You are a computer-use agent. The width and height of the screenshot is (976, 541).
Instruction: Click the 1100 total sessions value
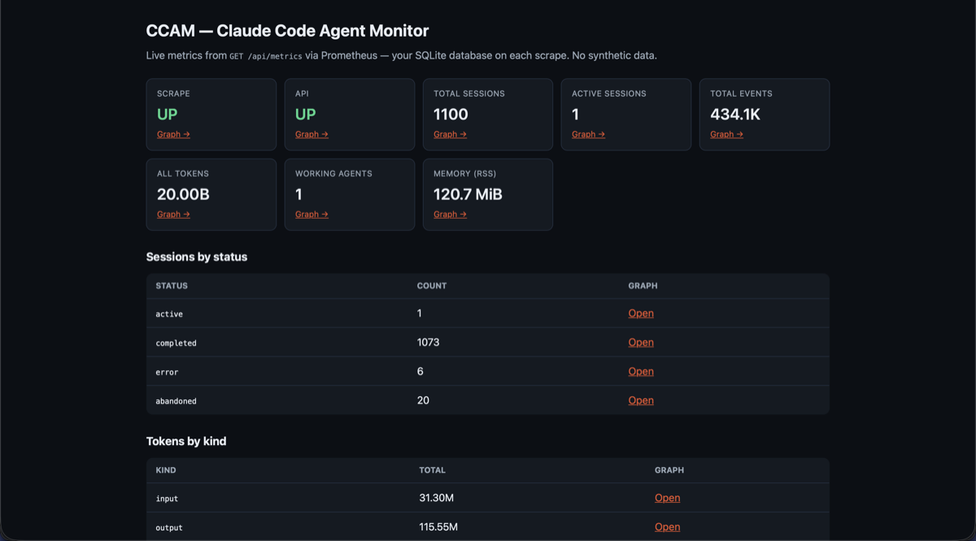click(x=451, y=114)
